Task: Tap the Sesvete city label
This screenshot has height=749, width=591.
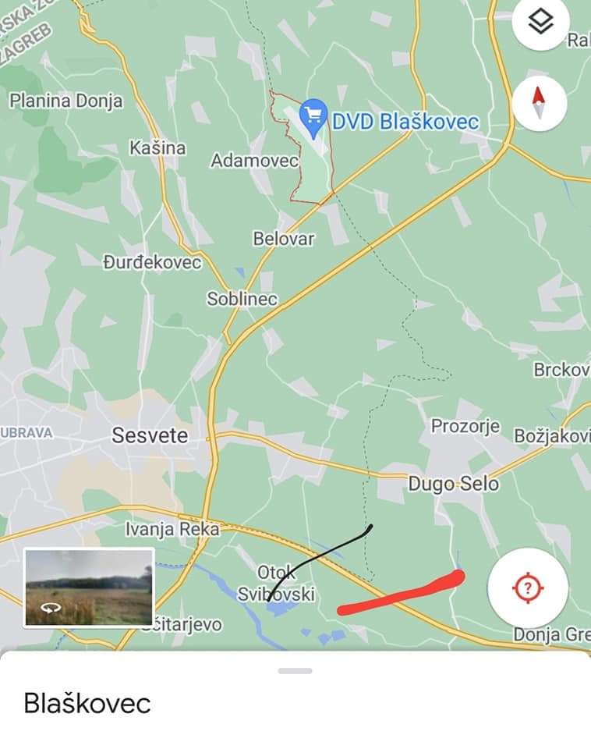Action: pyautogui.click(x=150, y=435)
